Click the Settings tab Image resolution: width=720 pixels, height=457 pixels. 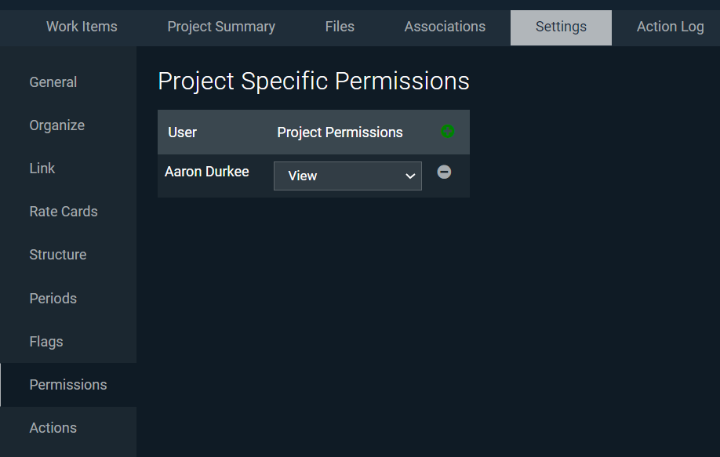(x=561, y=27)
